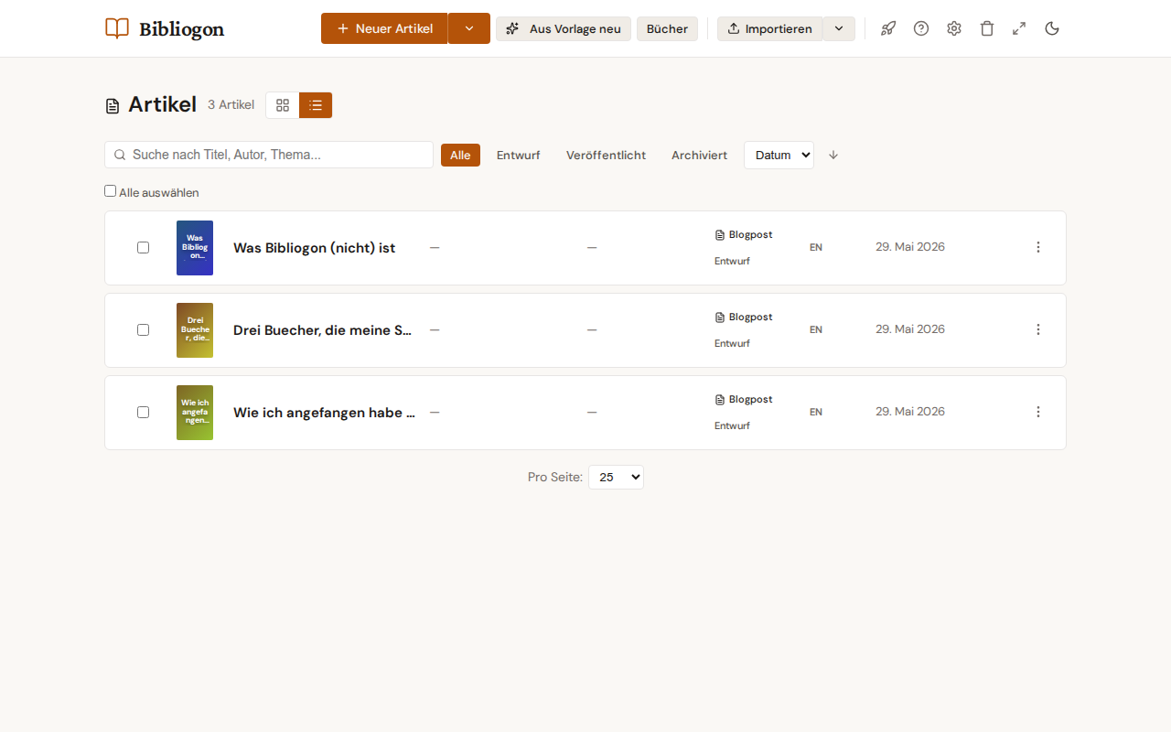
Task: Click the Drei Buecher cover thumbnail
Action: point(195,330)
